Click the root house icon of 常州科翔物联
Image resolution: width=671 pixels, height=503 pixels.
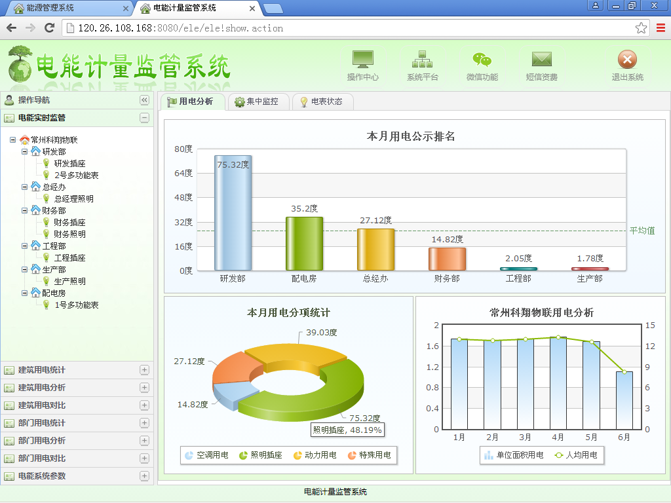point(24,140)
